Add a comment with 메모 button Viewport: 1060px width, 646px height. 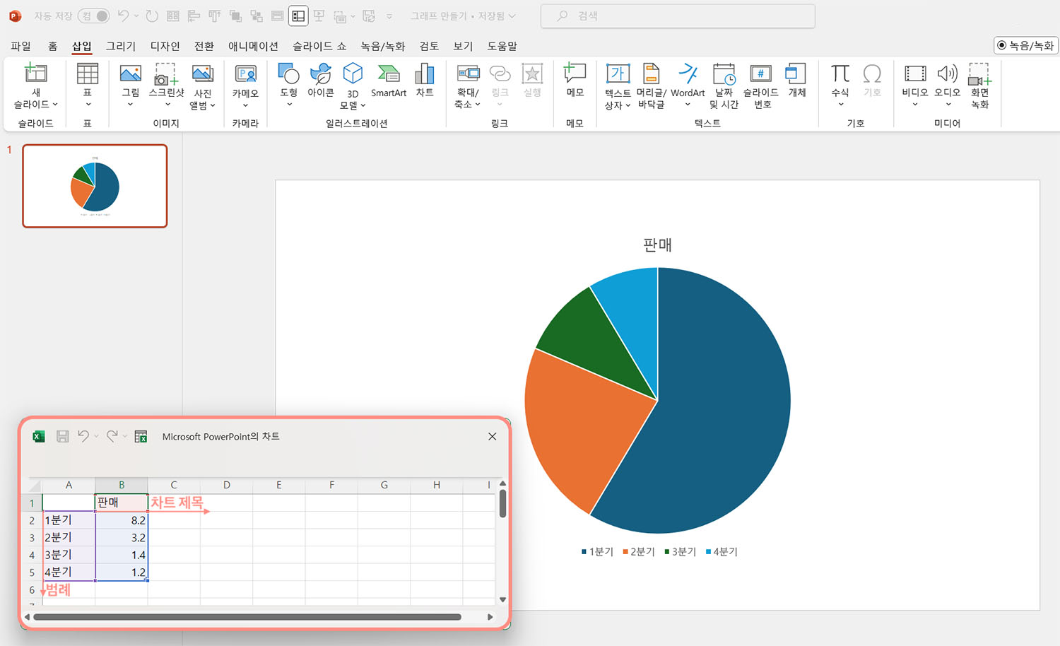pos(575,81)
